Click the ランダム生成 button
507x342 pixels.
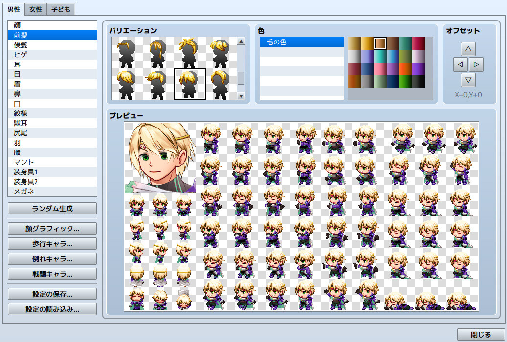pyautogui.click(x=52, y=208)
